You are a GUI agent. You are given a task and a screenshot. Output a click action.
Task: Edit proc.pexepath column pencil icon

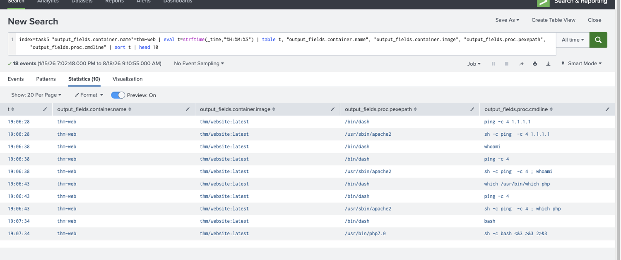click(472, 109)
